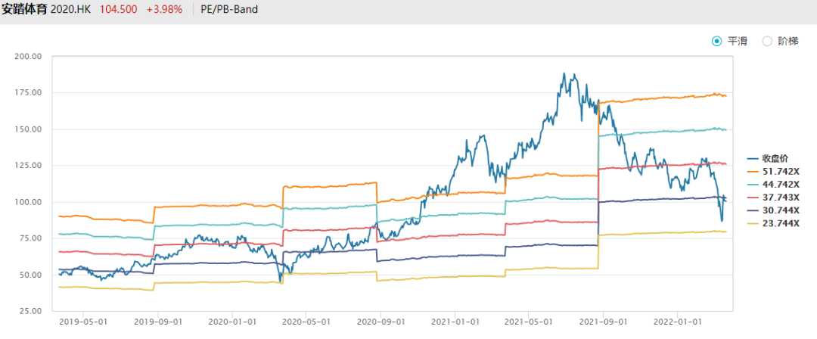
Task: Click the orange 51.742X legend line marker
Action: [753, 171]
